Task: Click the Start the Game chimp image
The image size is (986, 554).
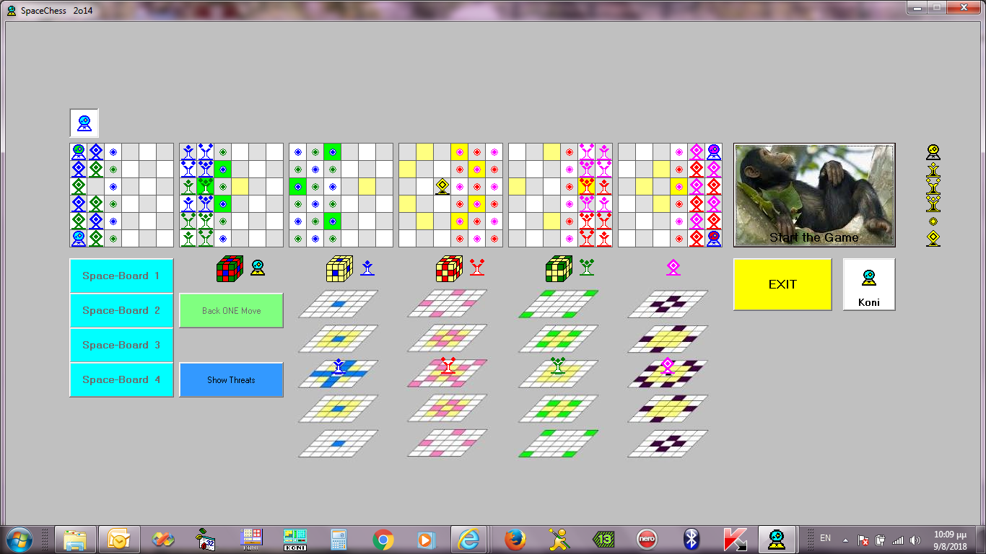Action: pyautogui.click(x=814, y=195)
